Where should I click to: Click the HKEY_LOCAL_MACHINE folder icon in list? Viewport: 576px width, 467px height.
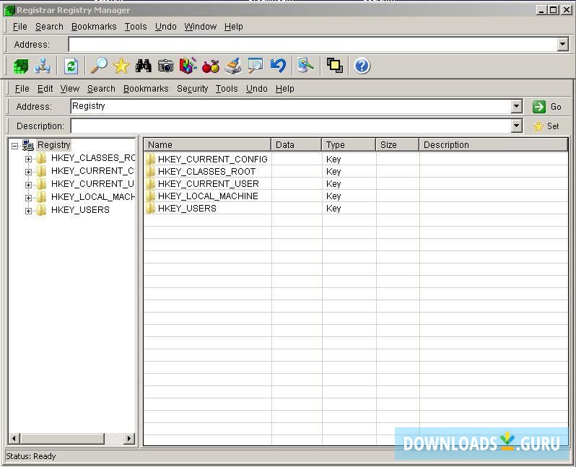click(150, 196)
